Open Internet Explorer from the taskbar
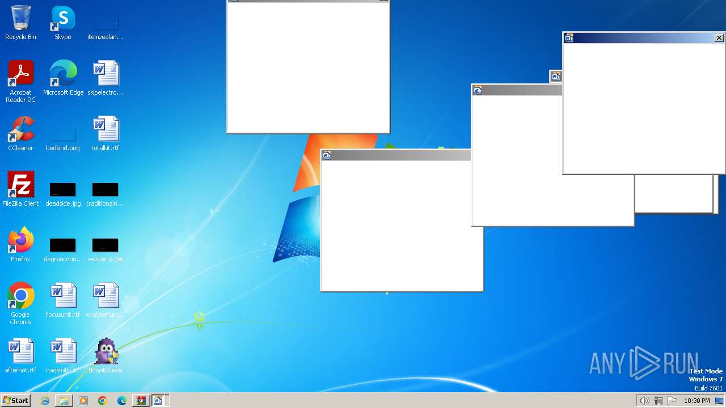The image size is (726, 408). (x=45, y=401)
